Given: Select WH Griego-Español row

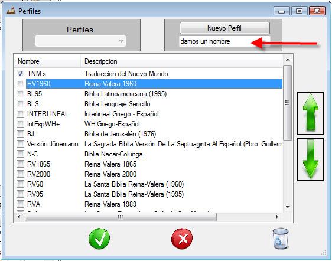Looking at the screenshot, I should [148, 123].
